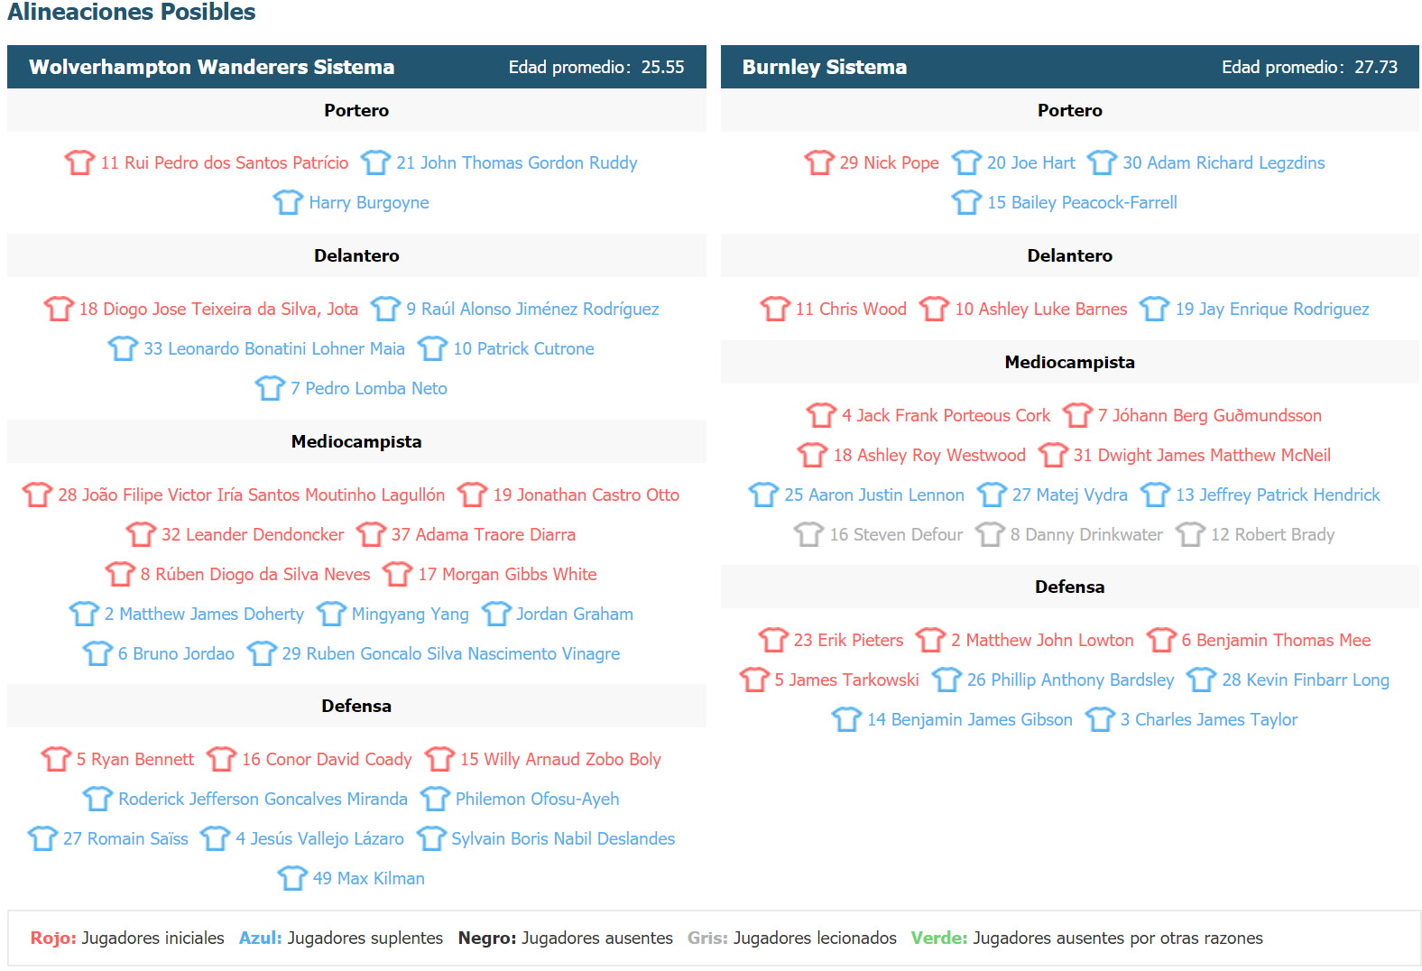Open 31 Dwight James Matthew McNeil link

1202,455
